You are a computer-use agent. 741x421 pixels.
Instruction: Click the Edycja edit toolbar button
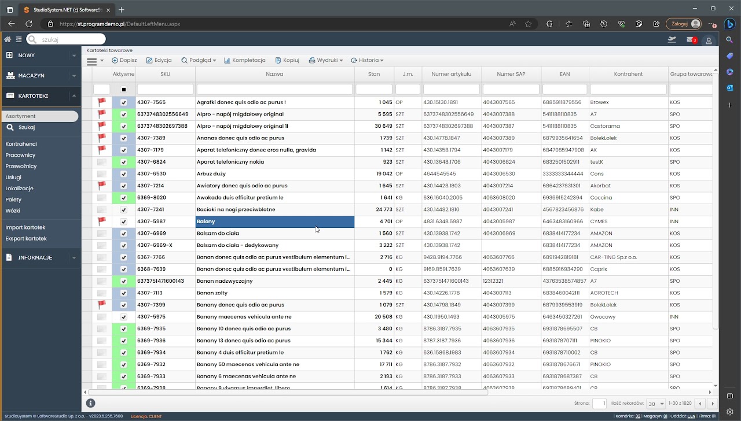(x=159, y=60)
